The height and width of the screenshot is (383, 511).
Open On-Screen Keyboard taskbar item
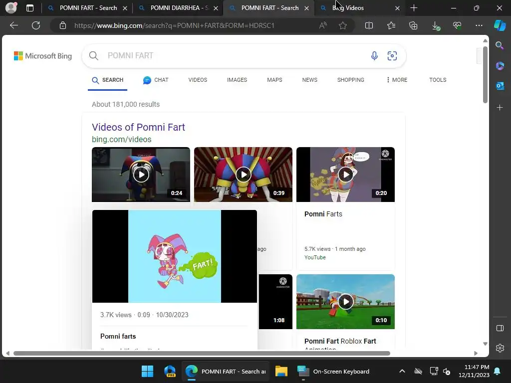coord(334,372)
